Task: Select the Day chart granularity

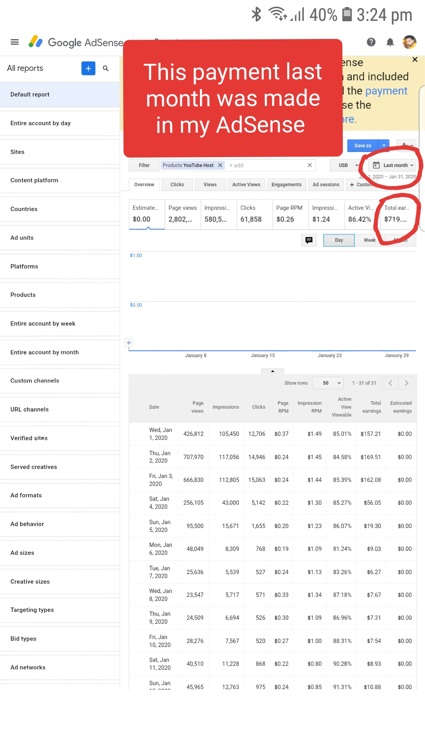Action: point(339,240)
